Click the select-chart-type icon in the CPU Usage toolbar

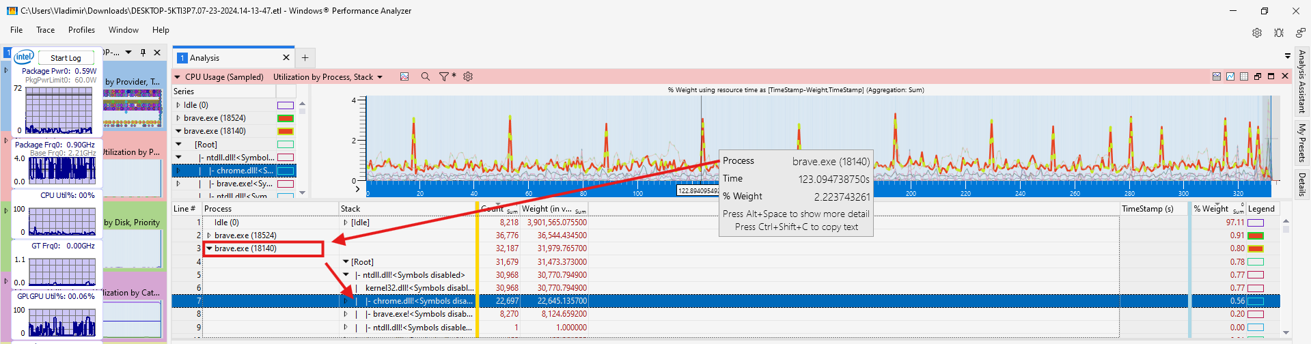(404, 76)
